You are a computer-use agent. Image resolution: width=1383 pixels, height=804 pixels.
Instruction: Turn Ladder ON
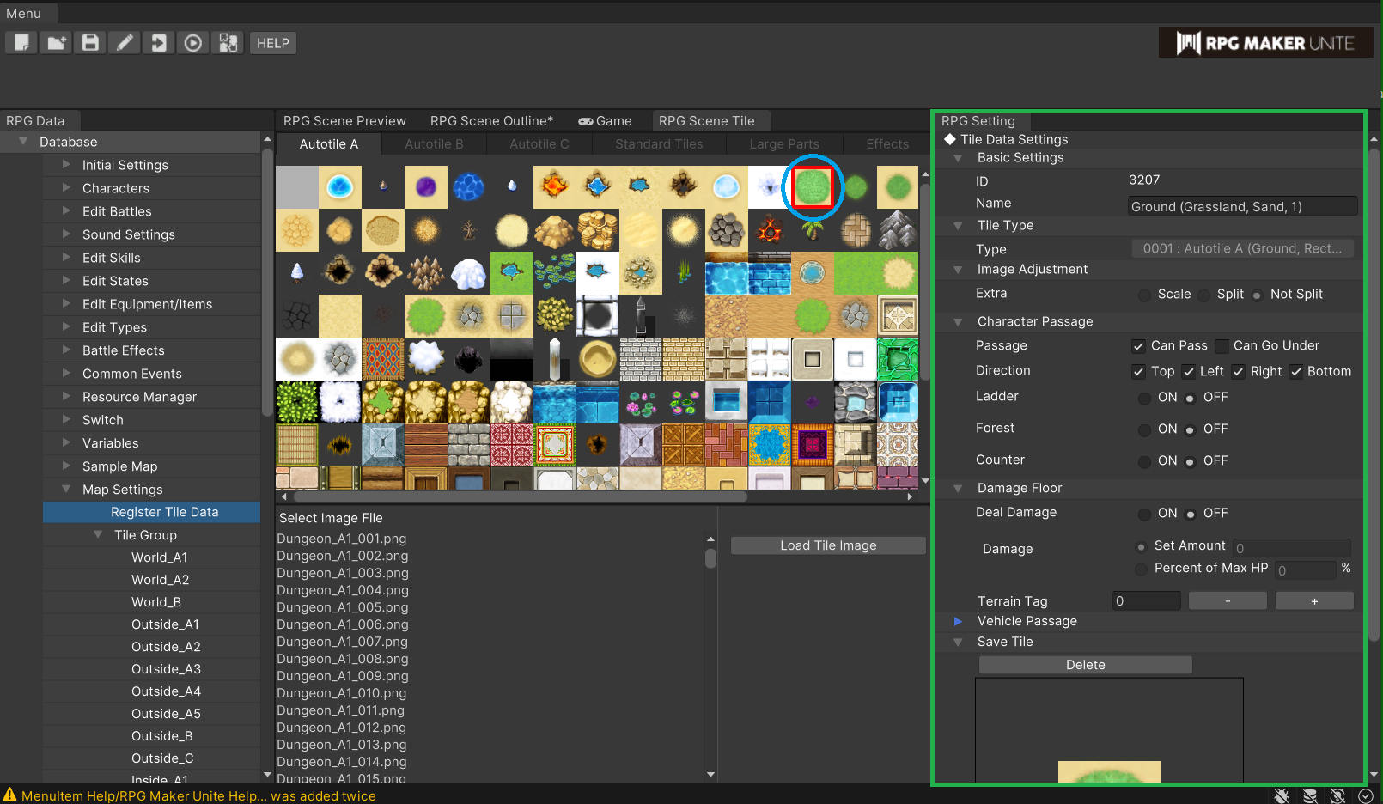[1144, 398]
